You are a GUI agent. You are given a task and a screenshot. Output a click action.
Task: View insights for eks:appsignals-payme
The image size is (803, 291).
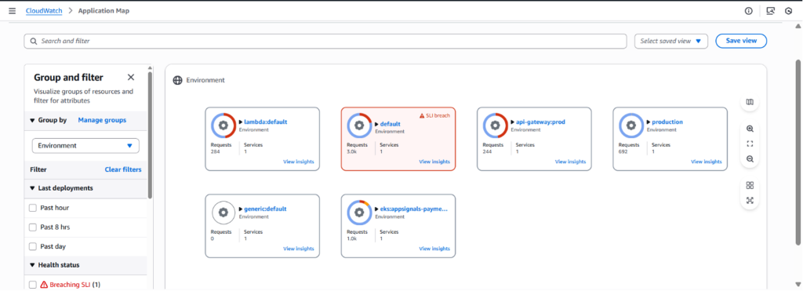tap(434, 249)
